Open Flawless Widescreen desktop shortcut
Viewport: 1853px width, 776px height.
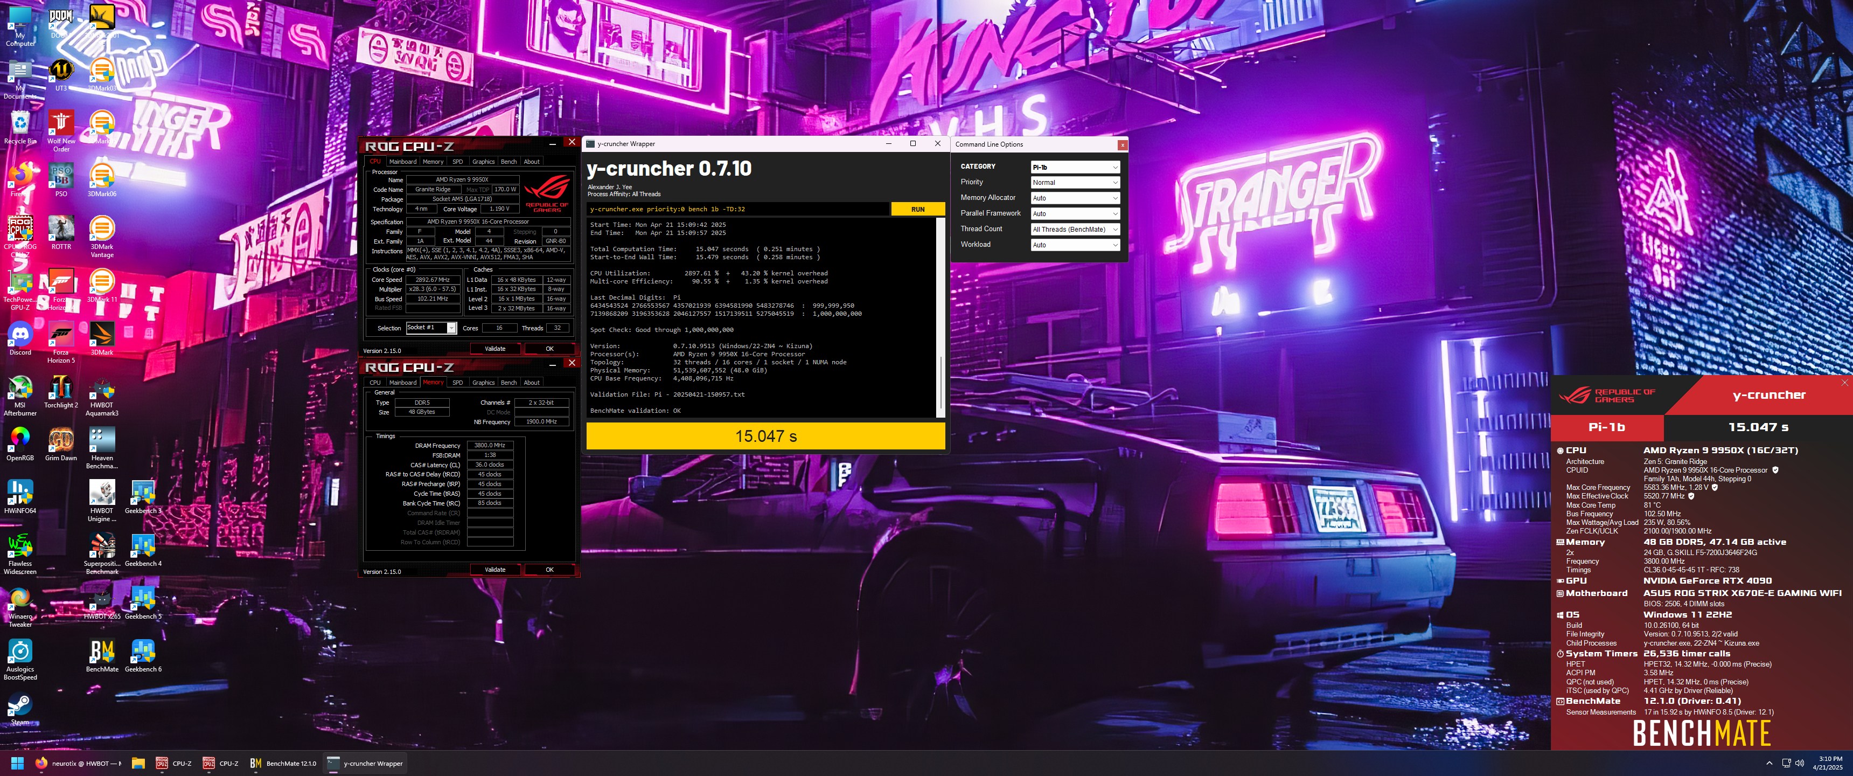click(19, 553)
